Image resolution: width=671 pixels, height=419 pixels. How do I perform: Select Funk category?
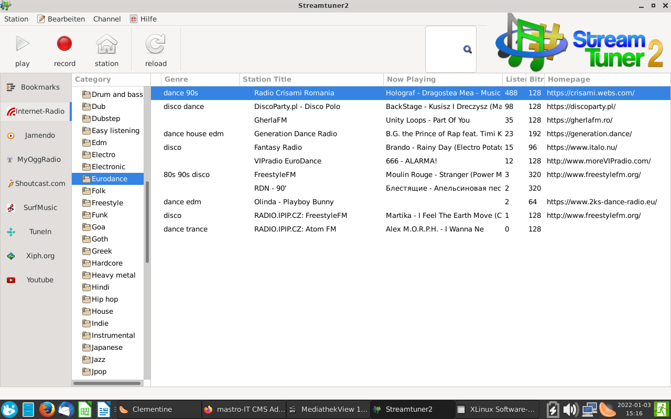click(95, 215)
